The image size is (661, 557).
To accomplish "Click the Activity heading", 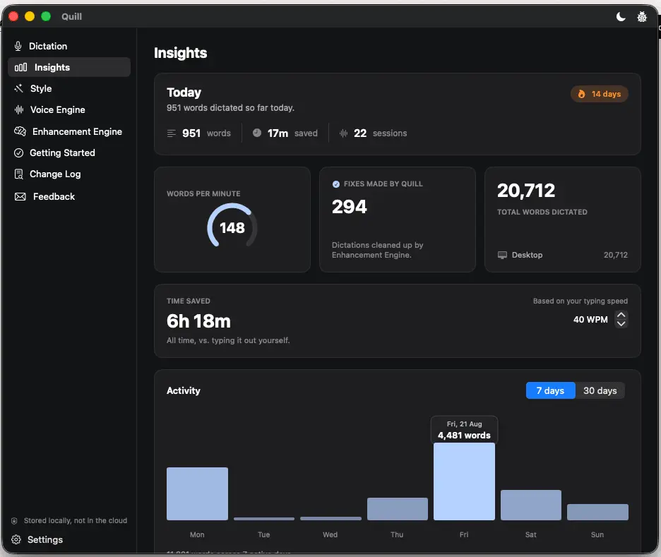I will (x=184, y=390).
